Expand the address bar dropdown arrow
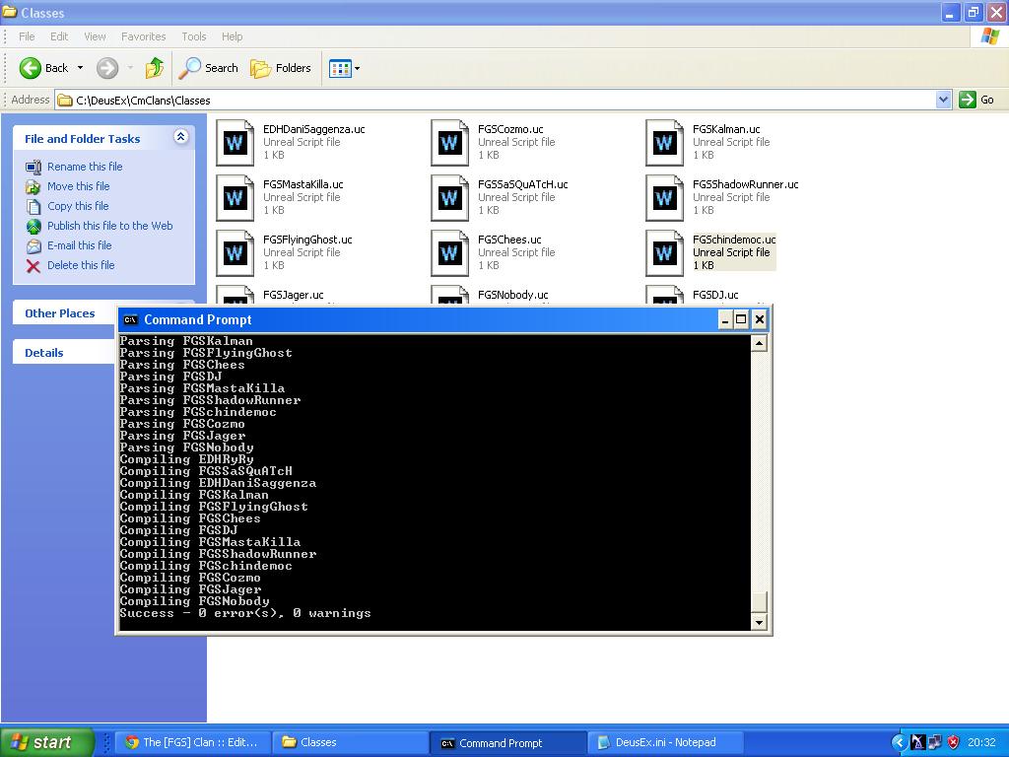 [943, 100]
